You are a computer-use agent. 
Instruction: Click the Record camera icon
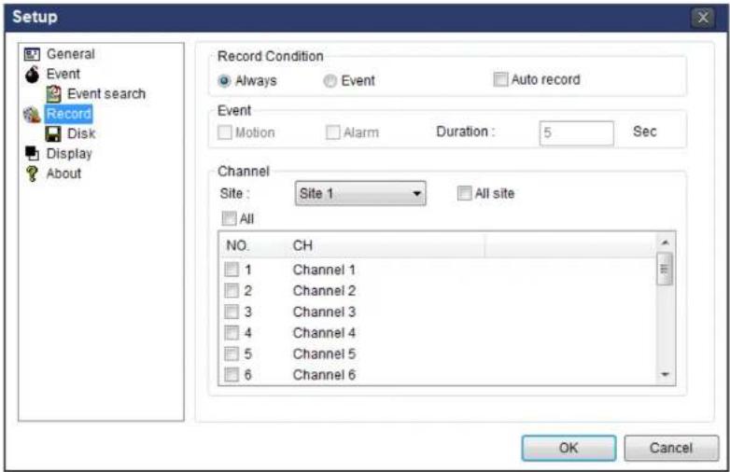pos(32,115)
